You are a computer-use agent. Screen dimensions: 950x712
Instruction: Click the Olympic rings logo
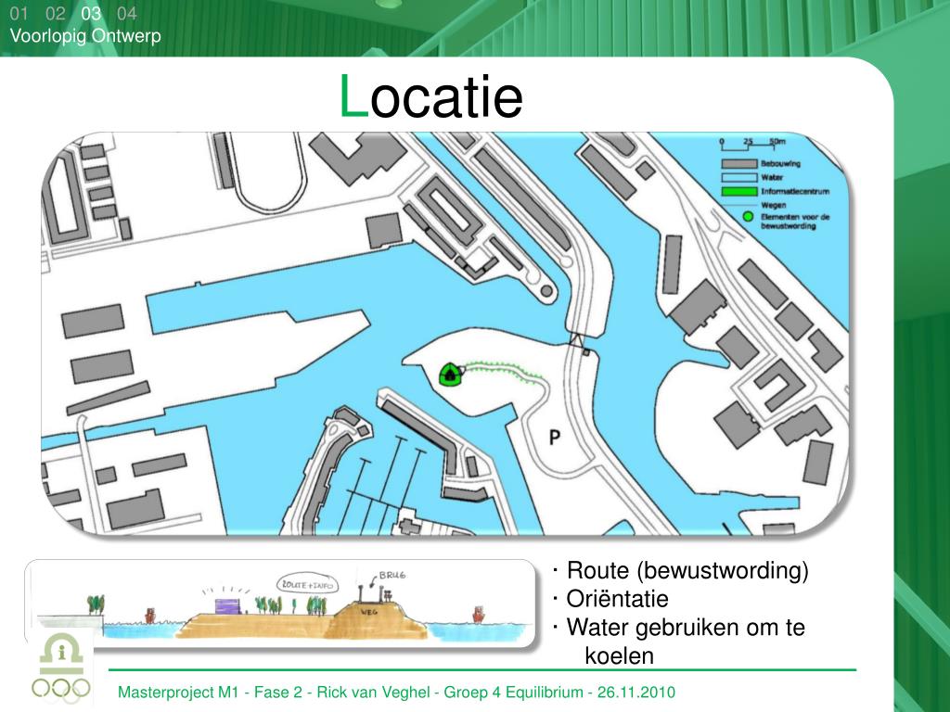coord(61,690)
